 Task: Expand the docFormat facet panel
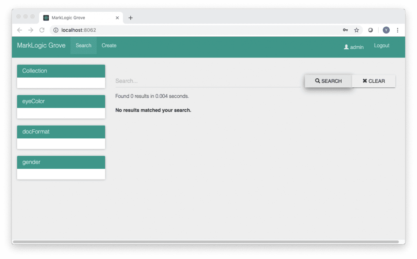[x=61, y=132]
